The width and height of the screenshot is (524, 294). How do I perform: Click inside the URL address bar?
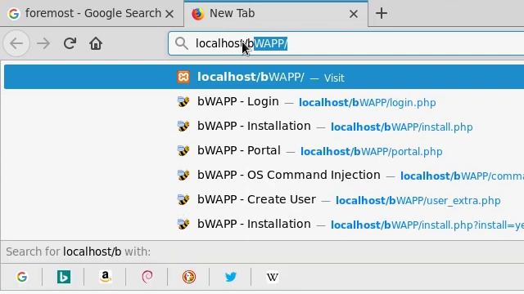click(x=346, y=43)
